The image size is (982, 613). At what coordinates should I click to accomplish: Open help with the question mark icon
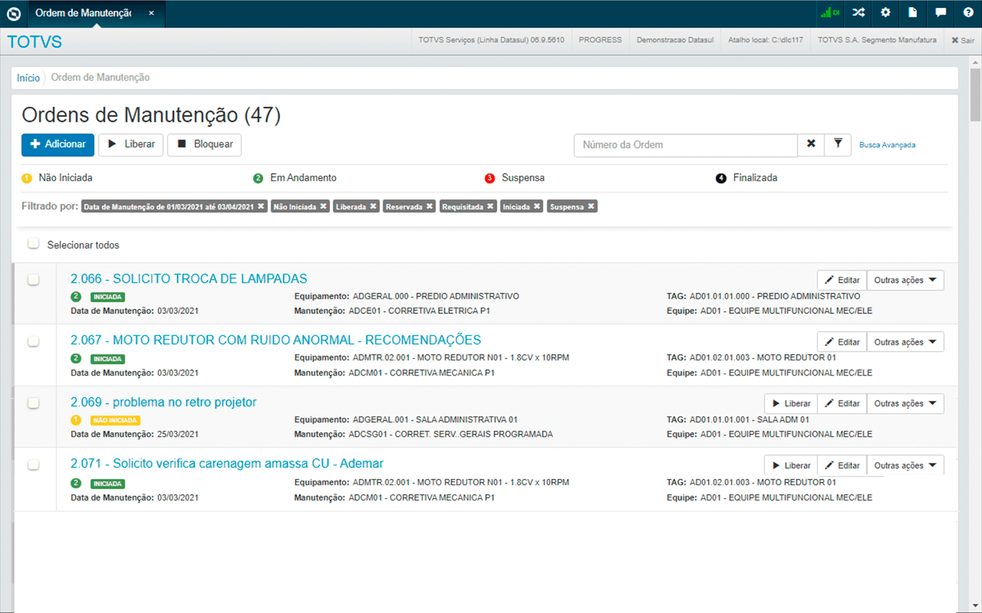(968, 13)
